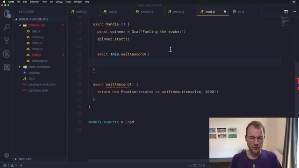
Task: Click the 'setTimeout' call in code
Action: [173, 92]
